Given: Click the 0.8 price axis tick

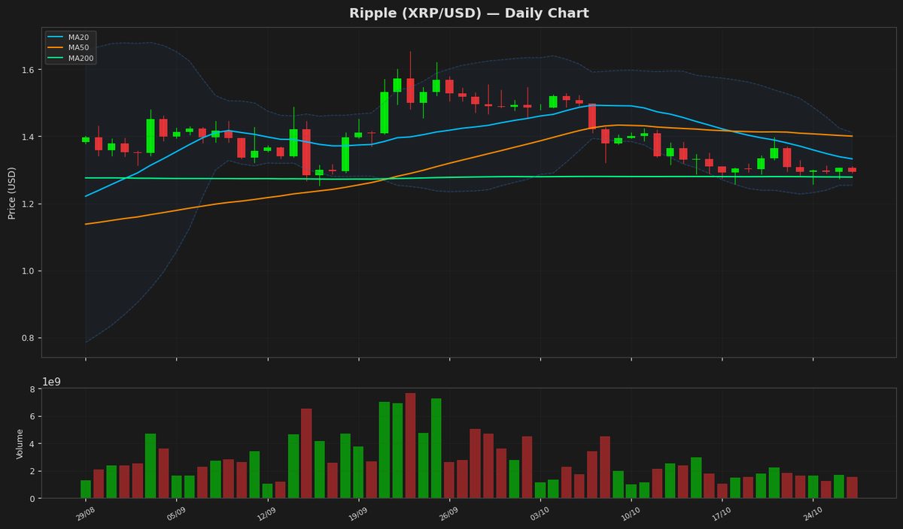Looking at the screenshot, I should (27, 337).
